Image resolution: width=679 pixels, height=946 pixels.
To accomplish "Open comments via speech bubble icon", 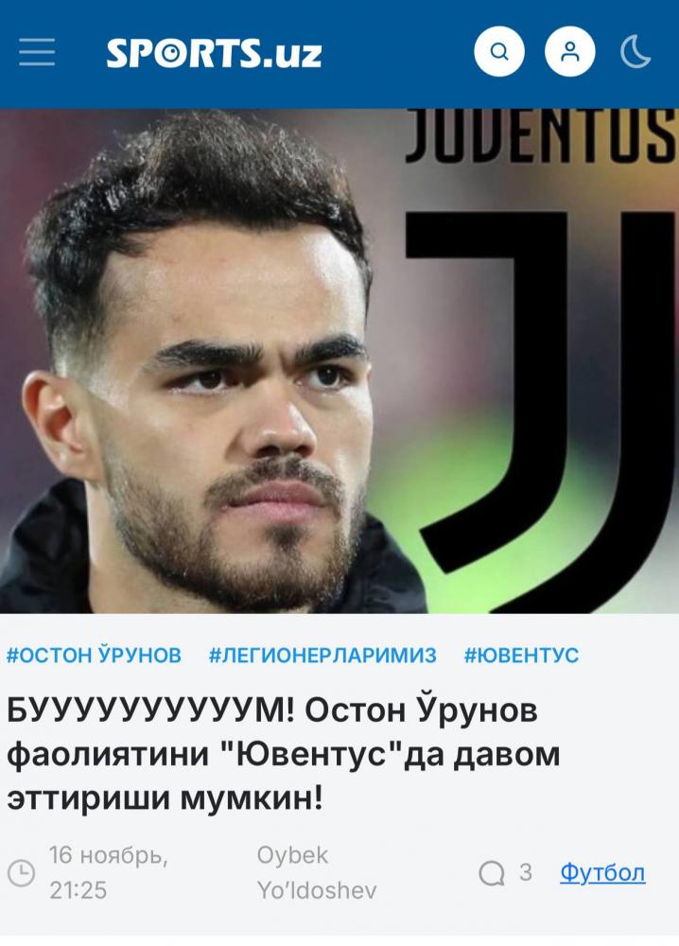I will click(492, 872).
